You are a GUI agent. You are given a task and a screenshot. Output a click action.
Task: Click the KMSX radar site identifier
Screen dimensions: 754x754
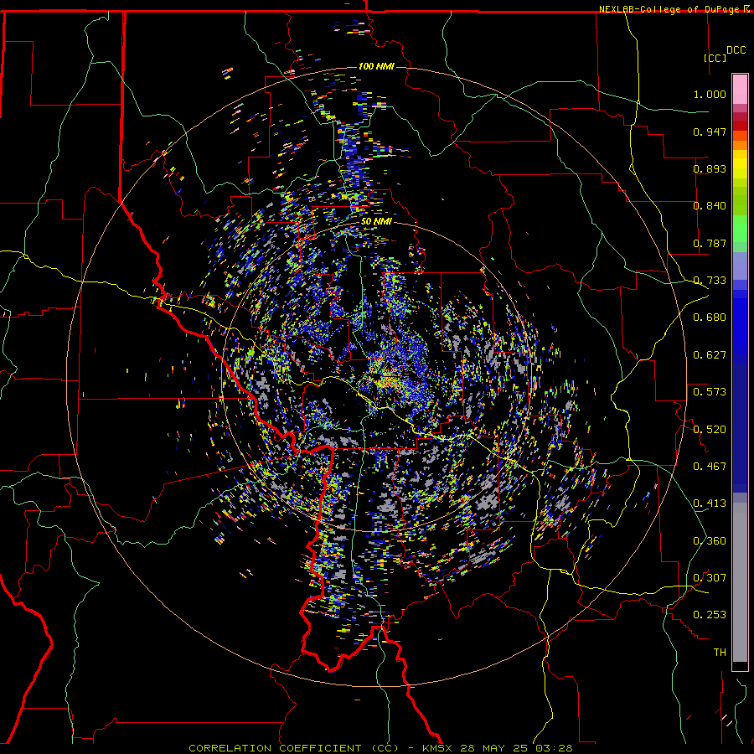coord(437,748)
